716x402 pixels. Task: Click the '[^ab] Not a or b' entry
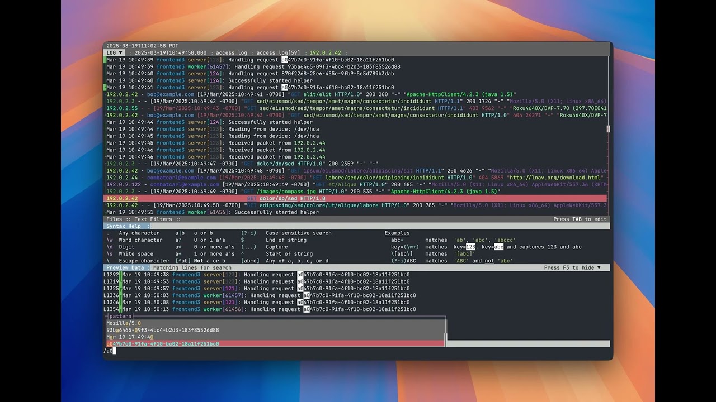tap(200, 261)
